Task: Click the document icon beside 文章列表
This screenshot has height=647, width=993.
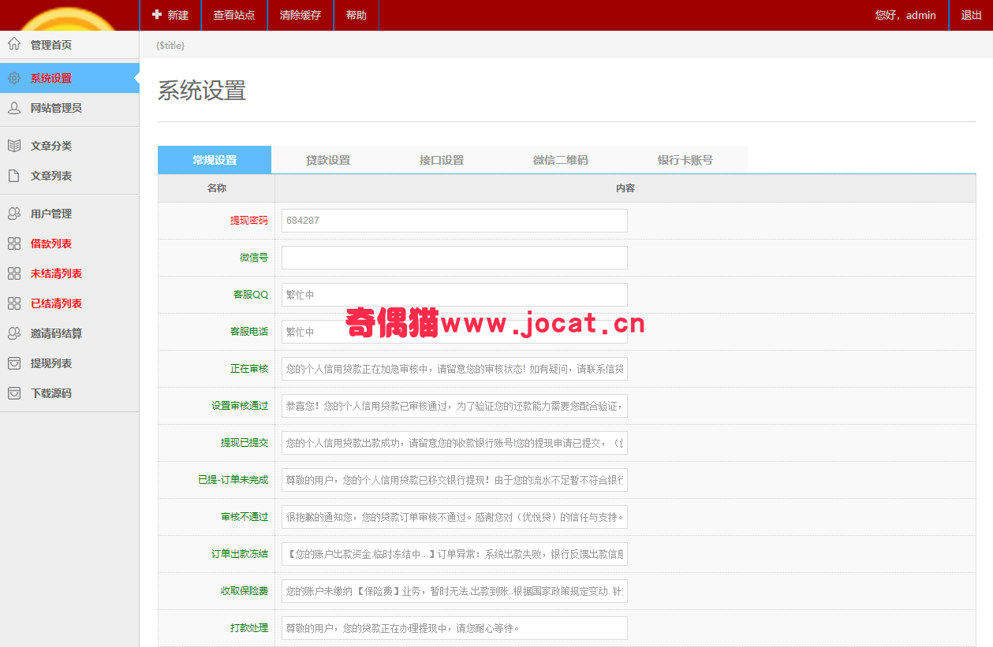Action: pos(14,176)
